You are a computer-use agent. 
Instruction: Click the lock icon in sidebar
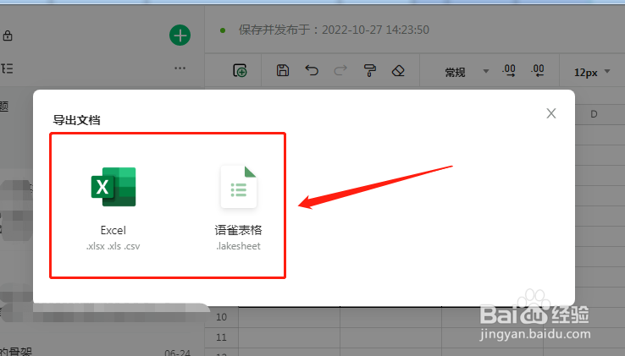(x=8, y=36)
